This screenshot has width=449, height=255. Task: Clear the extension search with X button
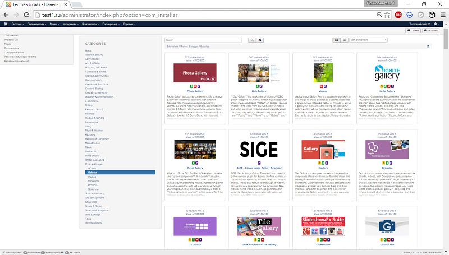260,40
